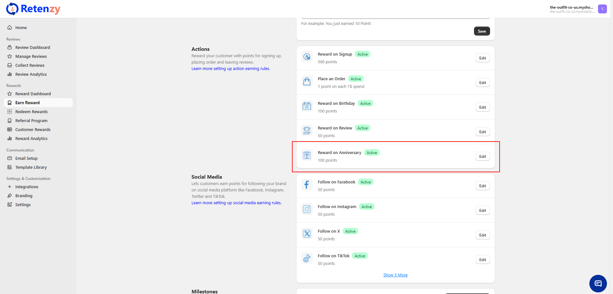
Task: Click the Reward on Signup icon
Action: [x=307, y=57]
